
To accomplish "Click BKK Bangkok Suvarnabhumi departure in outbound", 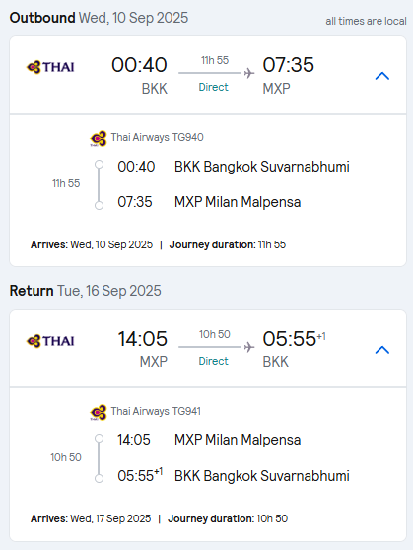I will pos(262,167).
